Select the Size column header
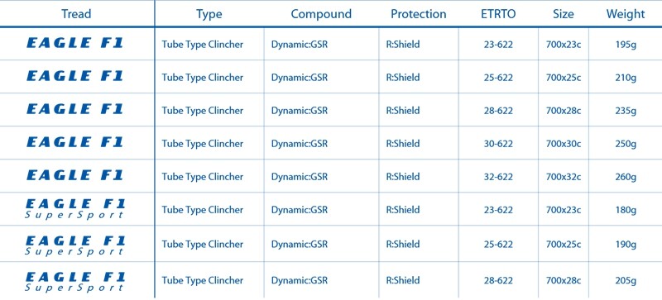This screenshot has height=300, width=662. tap(564, 14)
